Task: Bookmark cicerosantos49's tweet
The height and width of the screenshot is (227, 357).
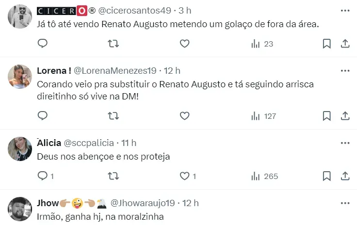Action: click(327, 44)
